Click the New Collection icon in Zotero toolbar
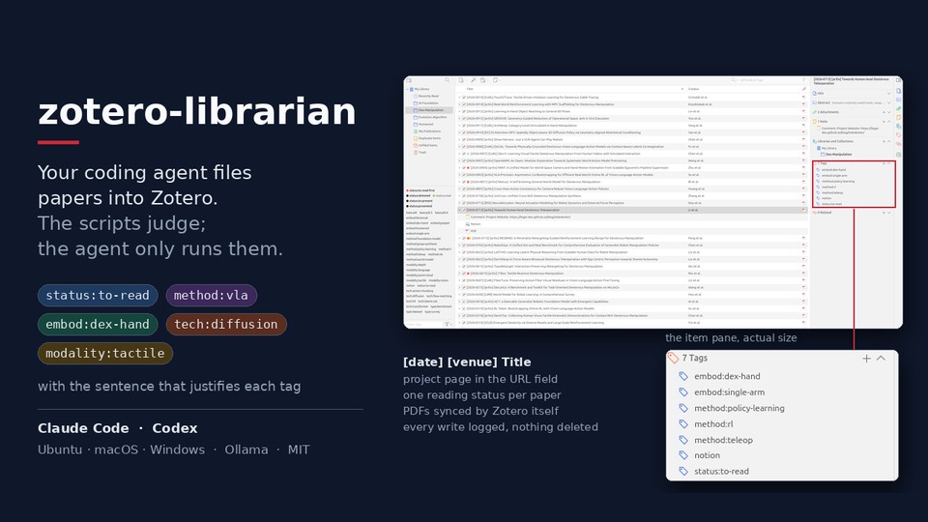 click(x=408, y=80)
